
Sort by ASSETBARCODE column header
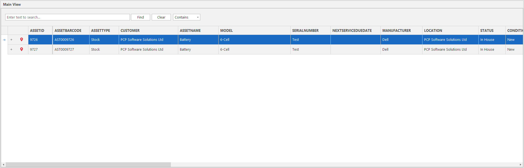click(x=71, y=30)
